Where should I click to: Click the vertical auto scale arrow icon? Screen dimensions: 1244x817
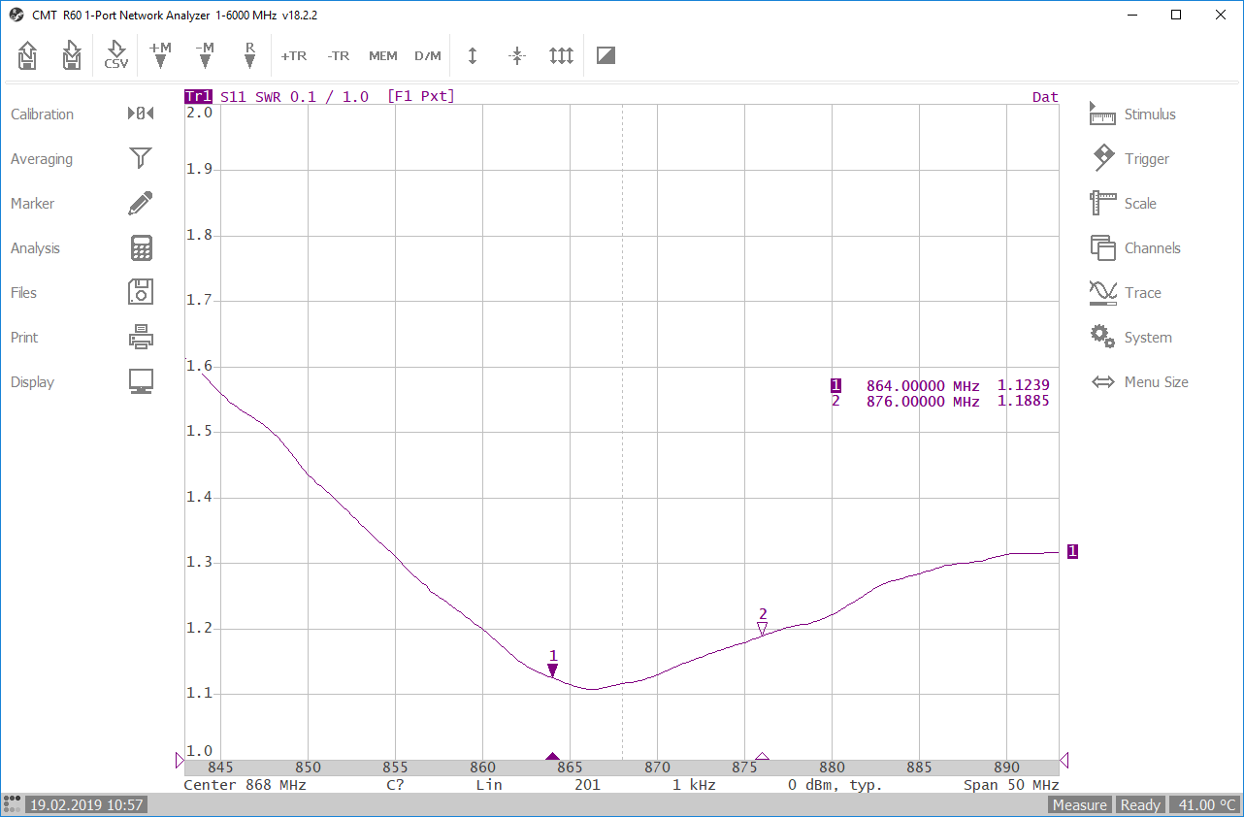[x=473, y=55]
